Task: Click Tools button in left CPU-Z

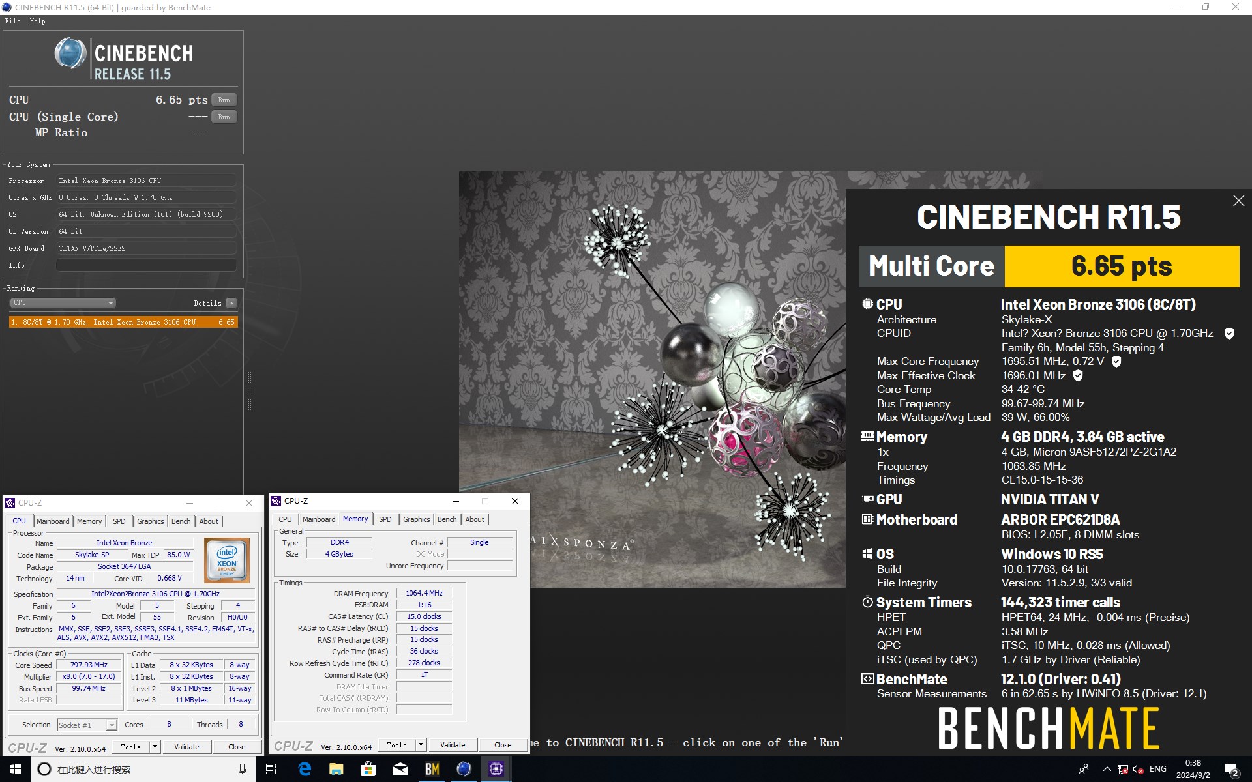Action: click(131, 747)
